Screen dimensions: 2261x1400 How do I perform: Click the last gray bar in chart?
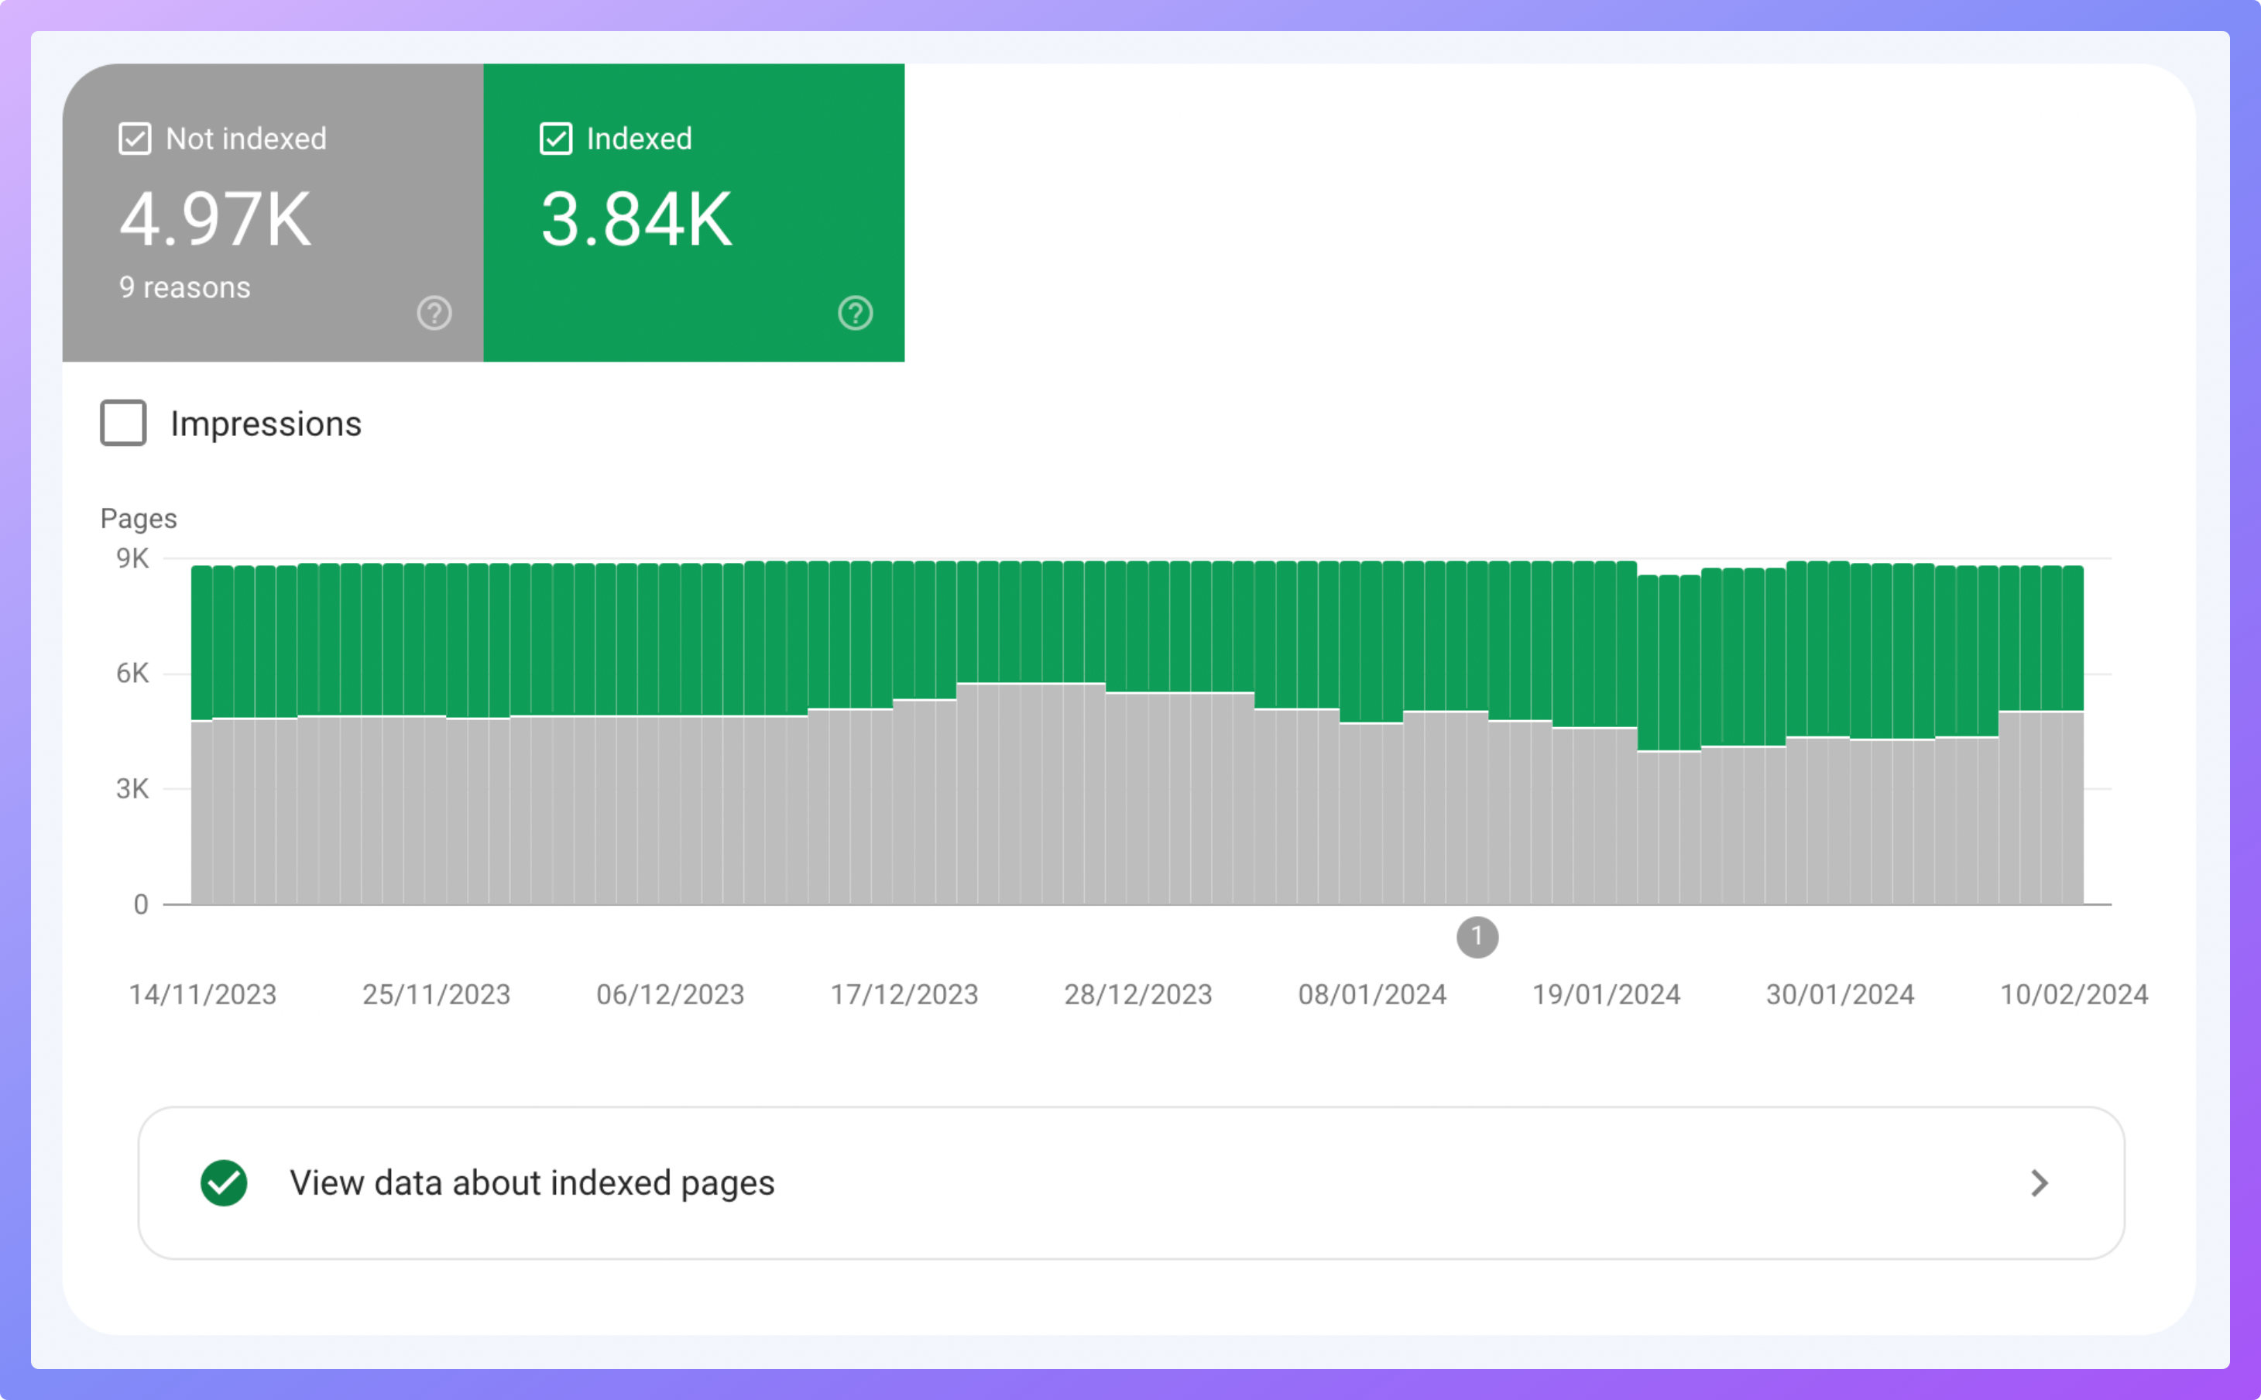2072,808
